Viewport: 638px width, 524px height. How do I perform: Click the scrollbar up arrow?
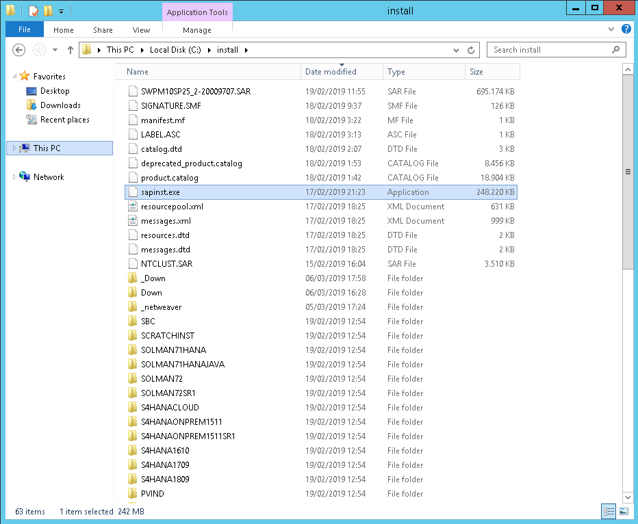click(x=628, y=70)
